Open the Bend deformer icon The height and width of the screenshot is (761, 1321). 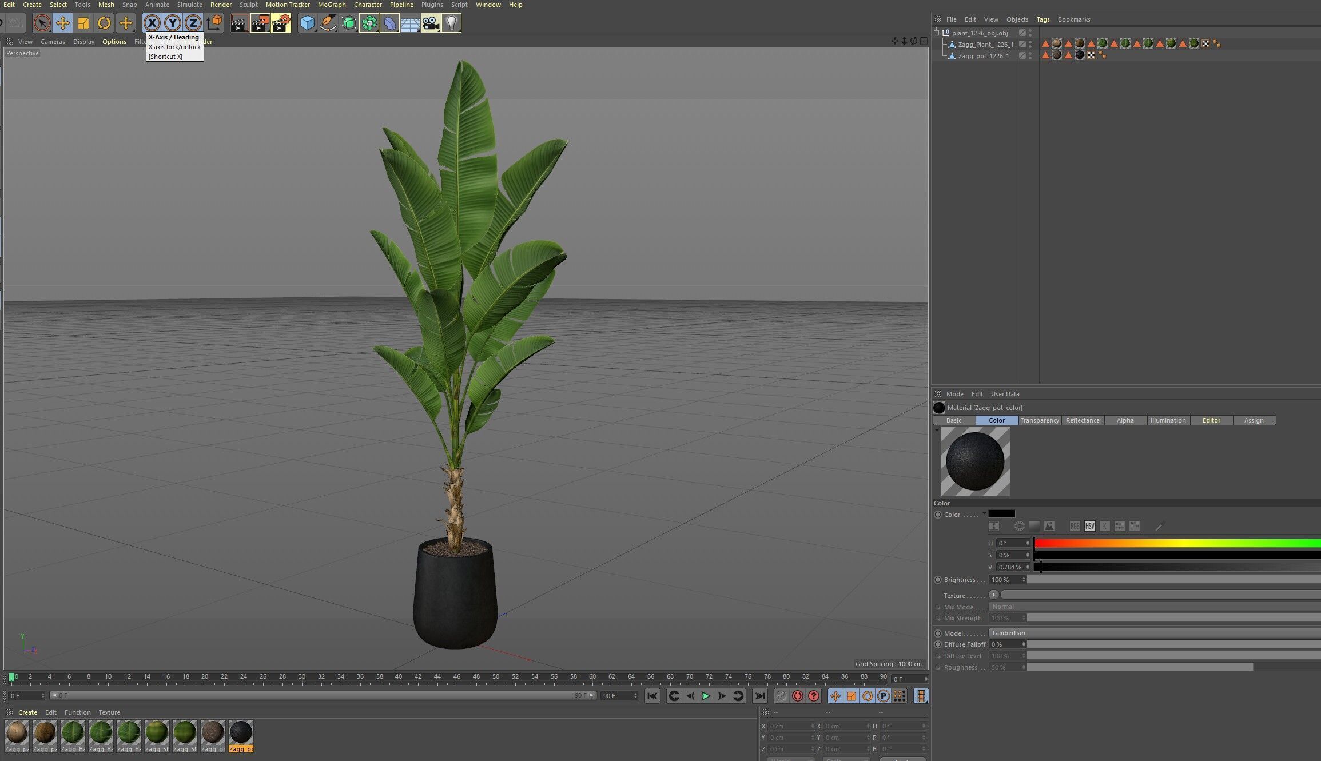pos(389,23)
